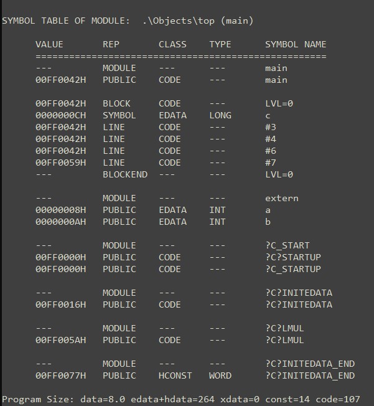
Task: Click the HCONST class entry
Action: coord(175,375)
